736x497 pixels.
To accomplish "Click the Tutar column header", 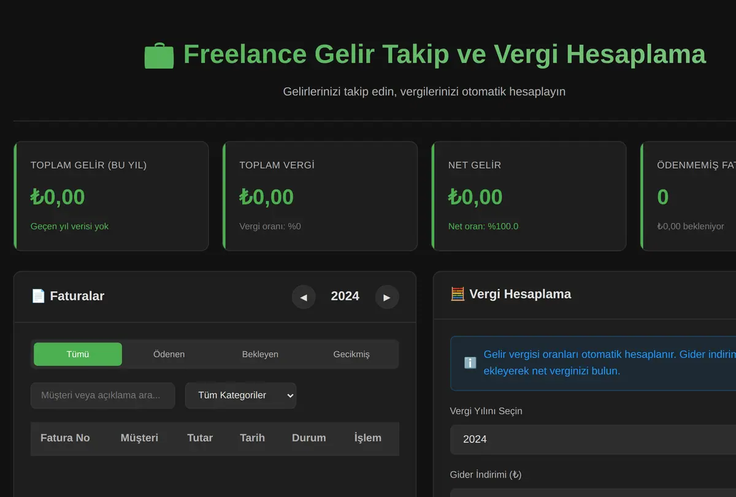I will click(200, 438).
